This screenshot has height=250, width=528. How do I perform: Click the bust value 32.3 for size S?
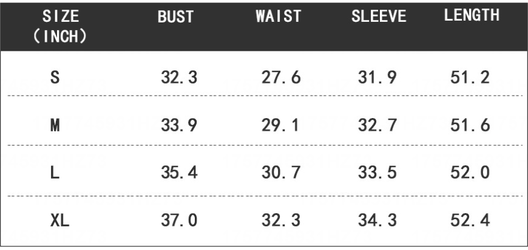(179, 78)
